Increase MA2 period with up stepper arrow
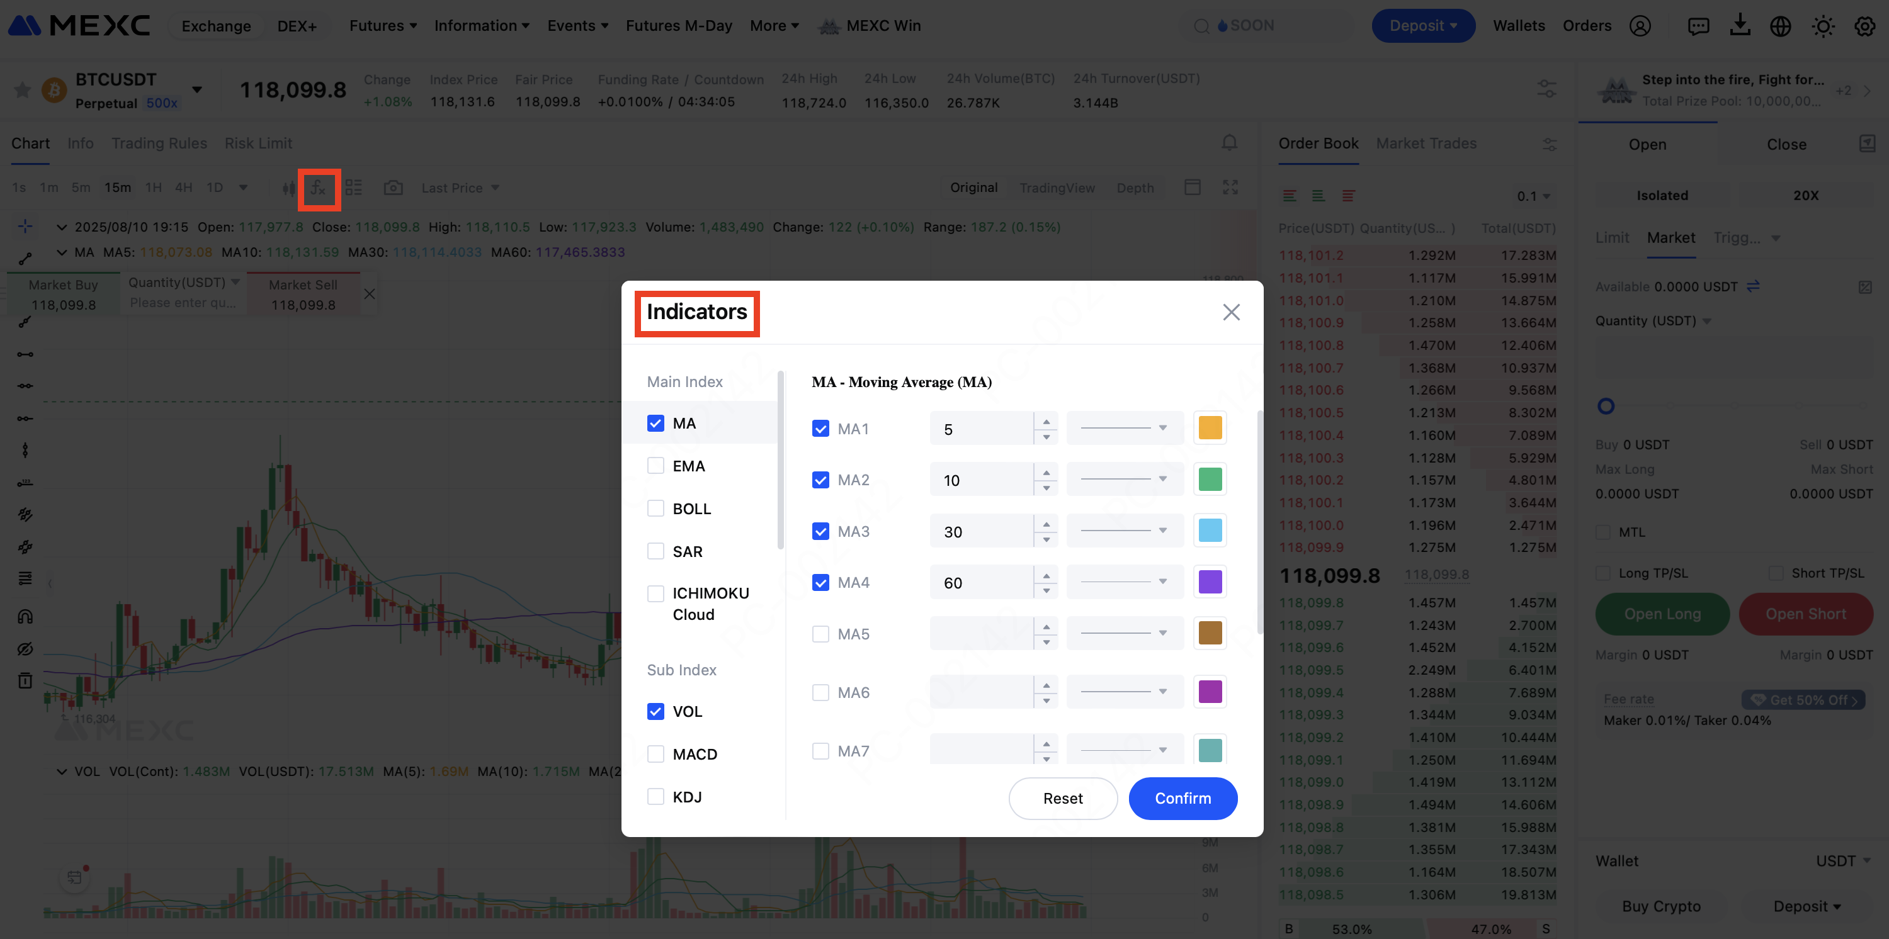 coord(1047,473)
